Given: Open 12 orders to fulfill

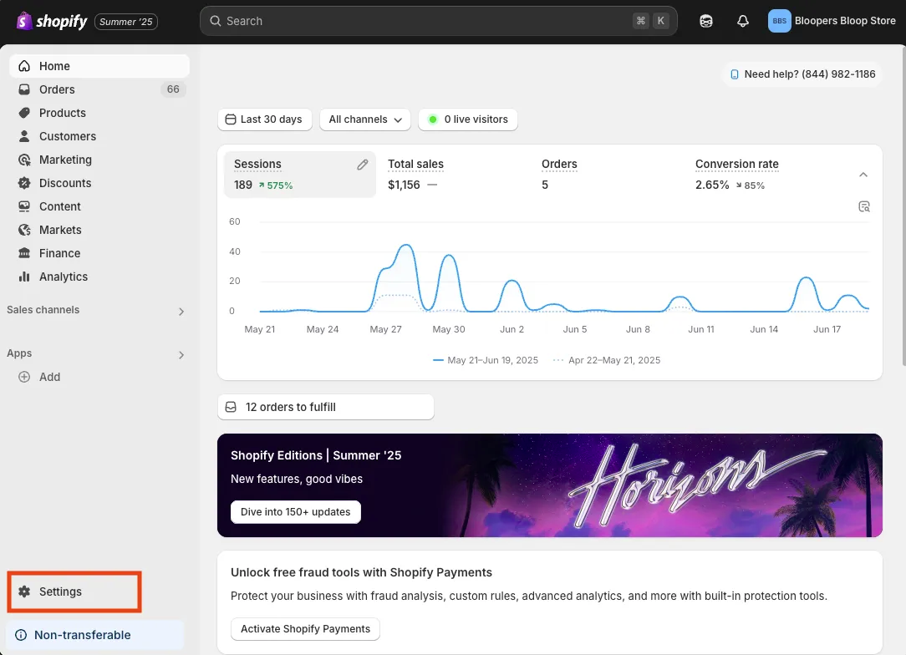Looking at the screenshot, I should tap(326, 407).
